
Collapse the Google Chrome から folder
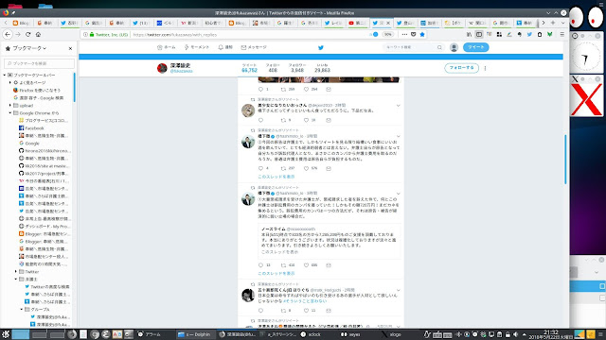[10, 113]
